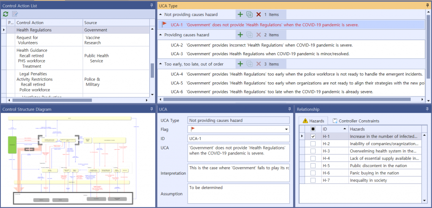Select the Health Regulations control action row

(x=75, y=30)
